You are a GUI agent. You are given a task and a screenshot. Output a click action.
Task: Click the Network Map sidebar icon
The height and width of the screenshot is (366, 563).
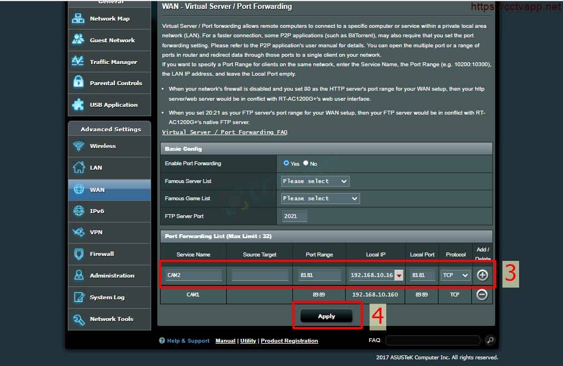click(x=78, y=18)
